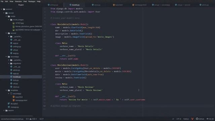This screenshot has height=121, width=215.
Task: Open the Git panel from status bar
Action: (210, 119)
